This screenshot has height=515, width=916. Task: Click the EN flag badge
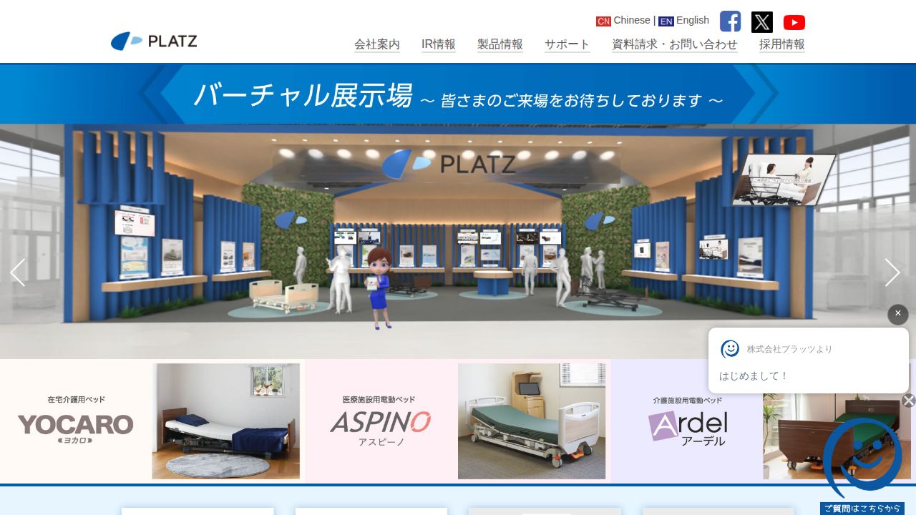[666, 21]
